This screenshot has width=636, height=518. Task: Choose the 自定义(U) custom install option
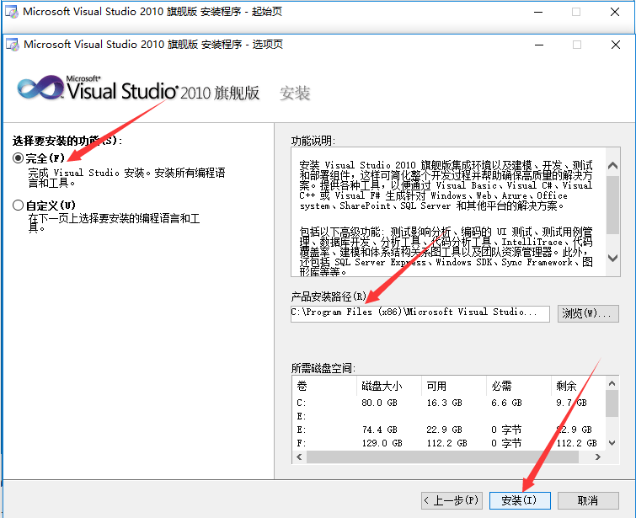tap(18, 206)
